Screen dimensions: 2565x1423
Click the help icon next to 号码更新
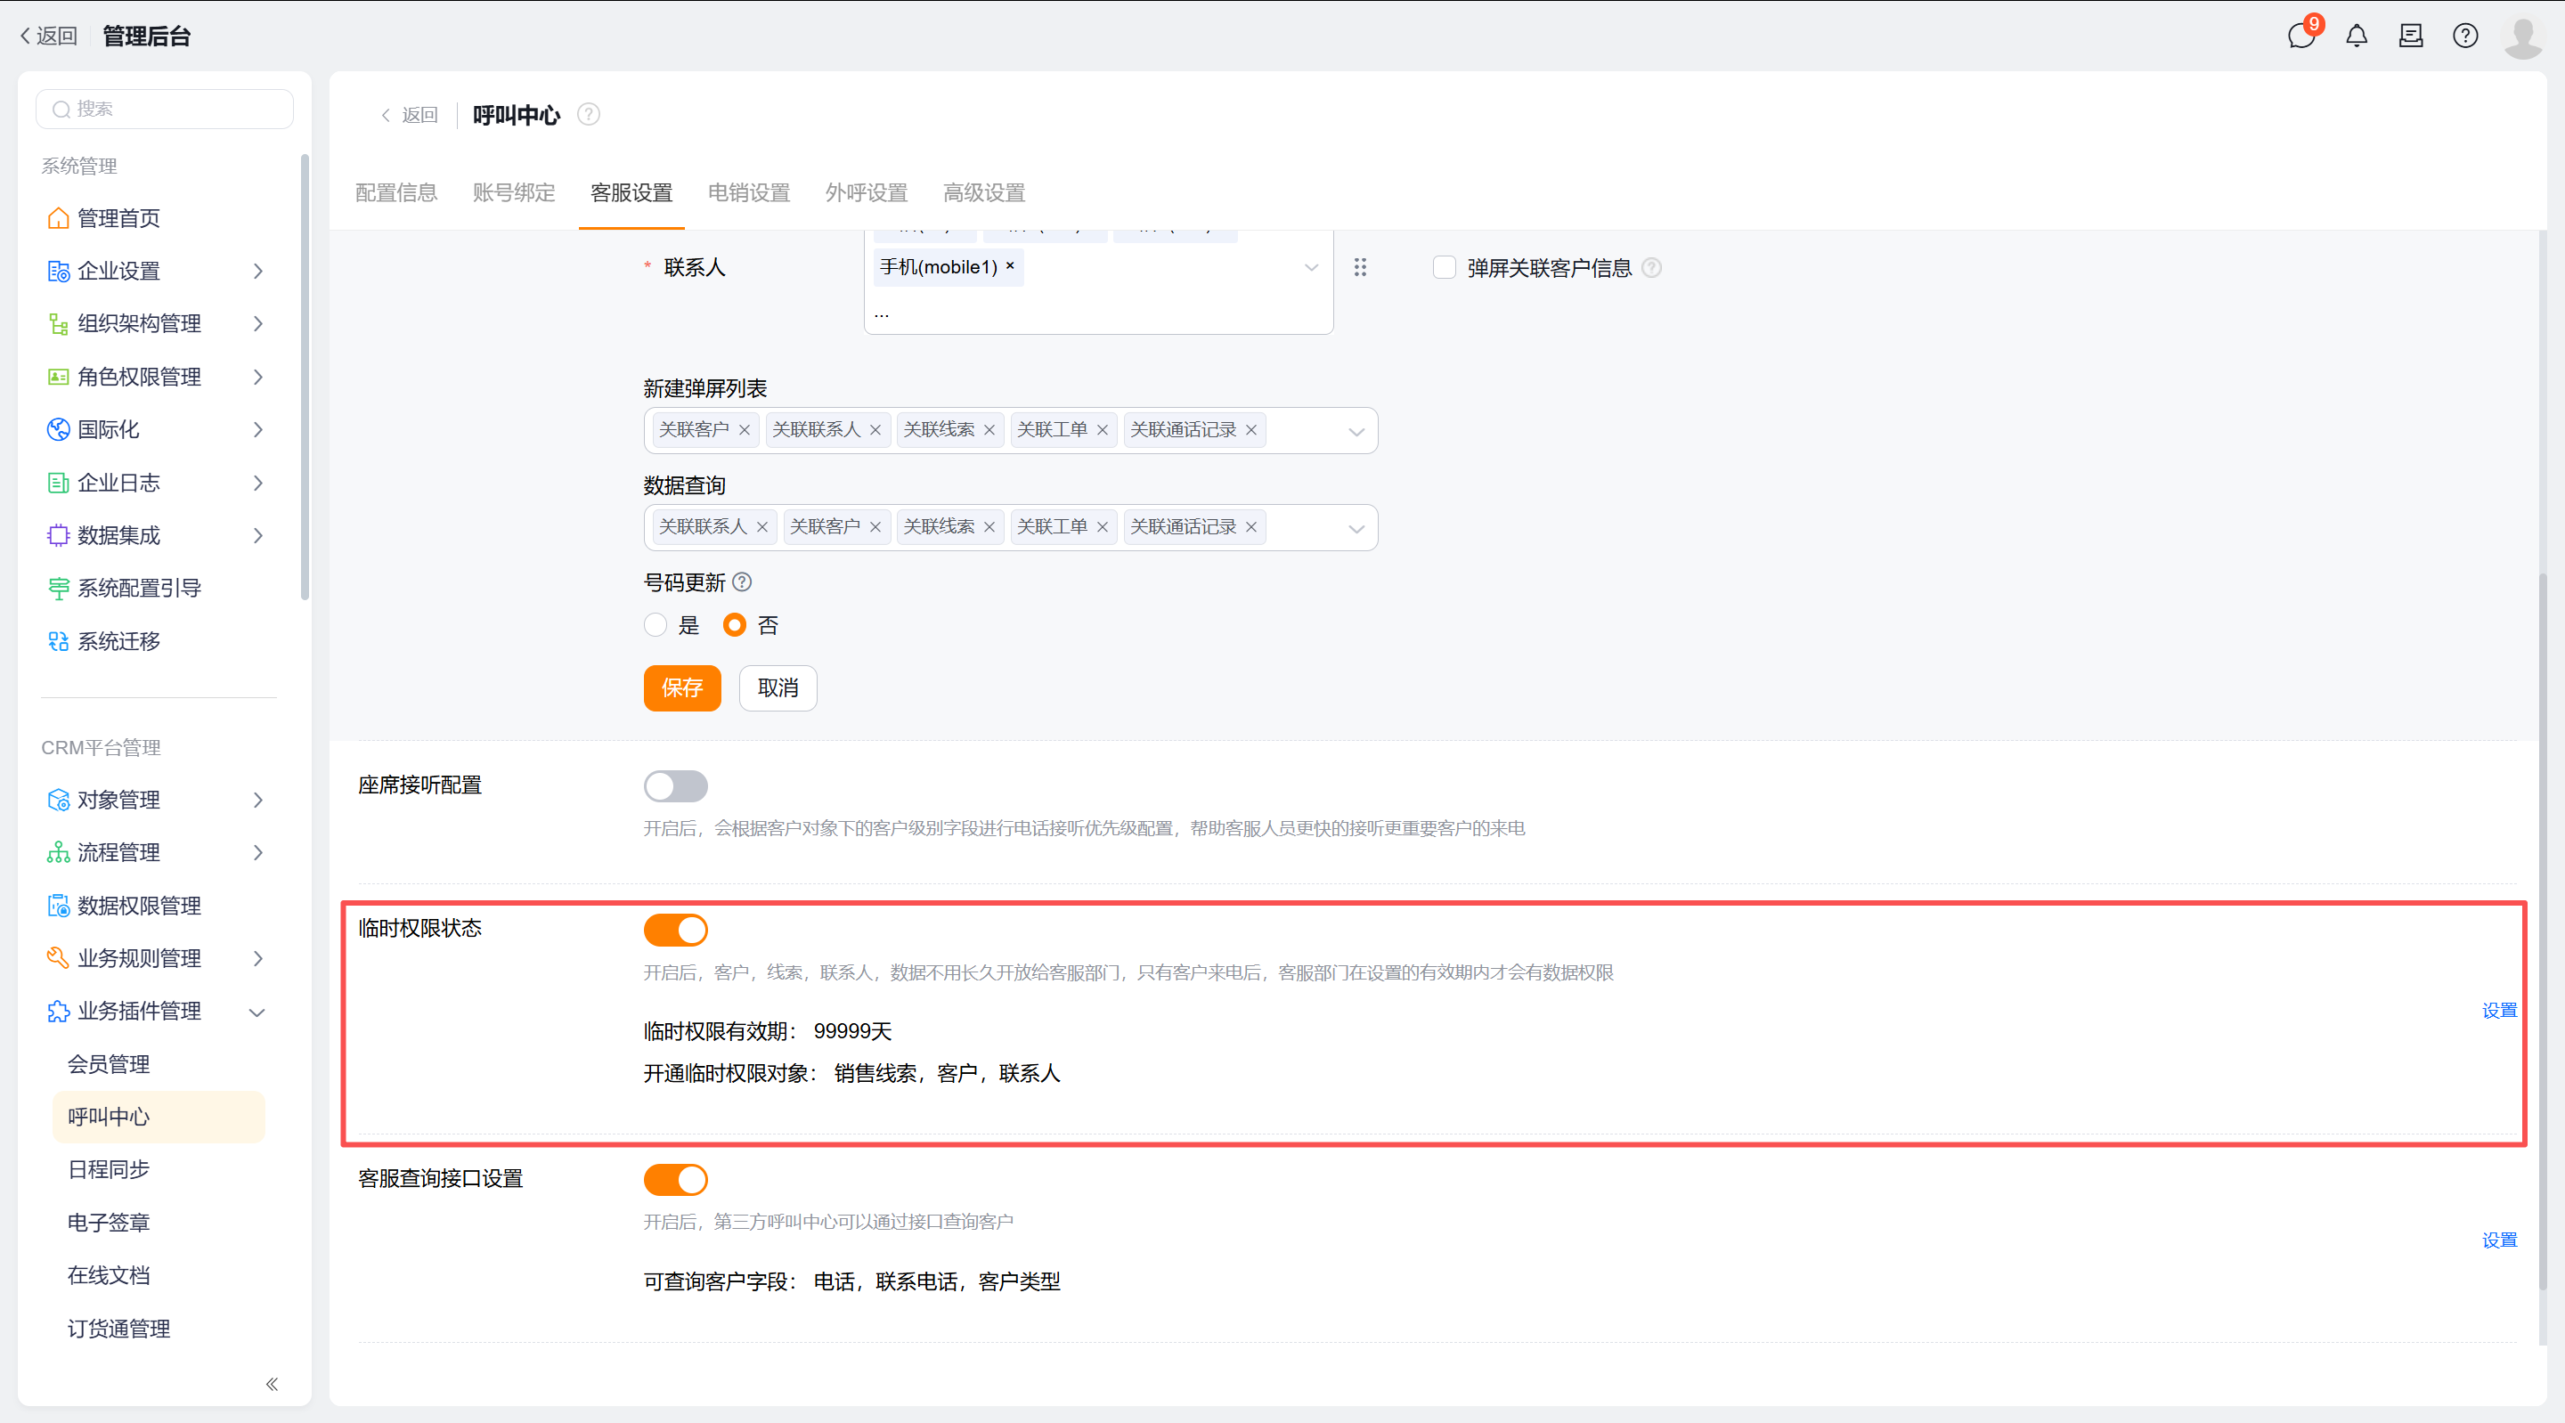coord(742,581)
